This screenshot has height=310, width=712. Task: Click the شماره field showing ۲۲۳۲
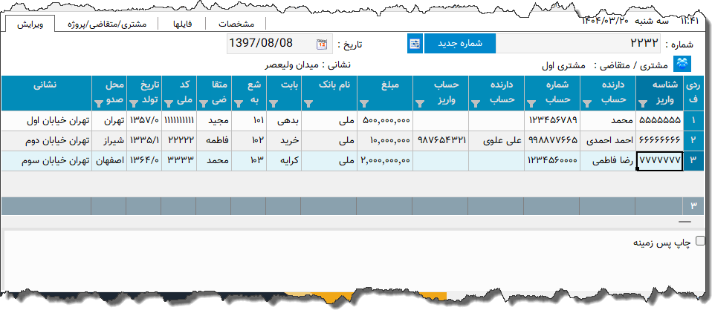coord(578,44)
